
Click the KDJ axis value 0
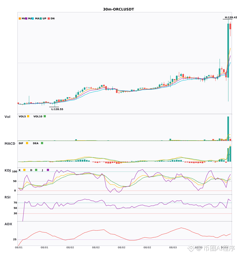click(x=15, y=191)
